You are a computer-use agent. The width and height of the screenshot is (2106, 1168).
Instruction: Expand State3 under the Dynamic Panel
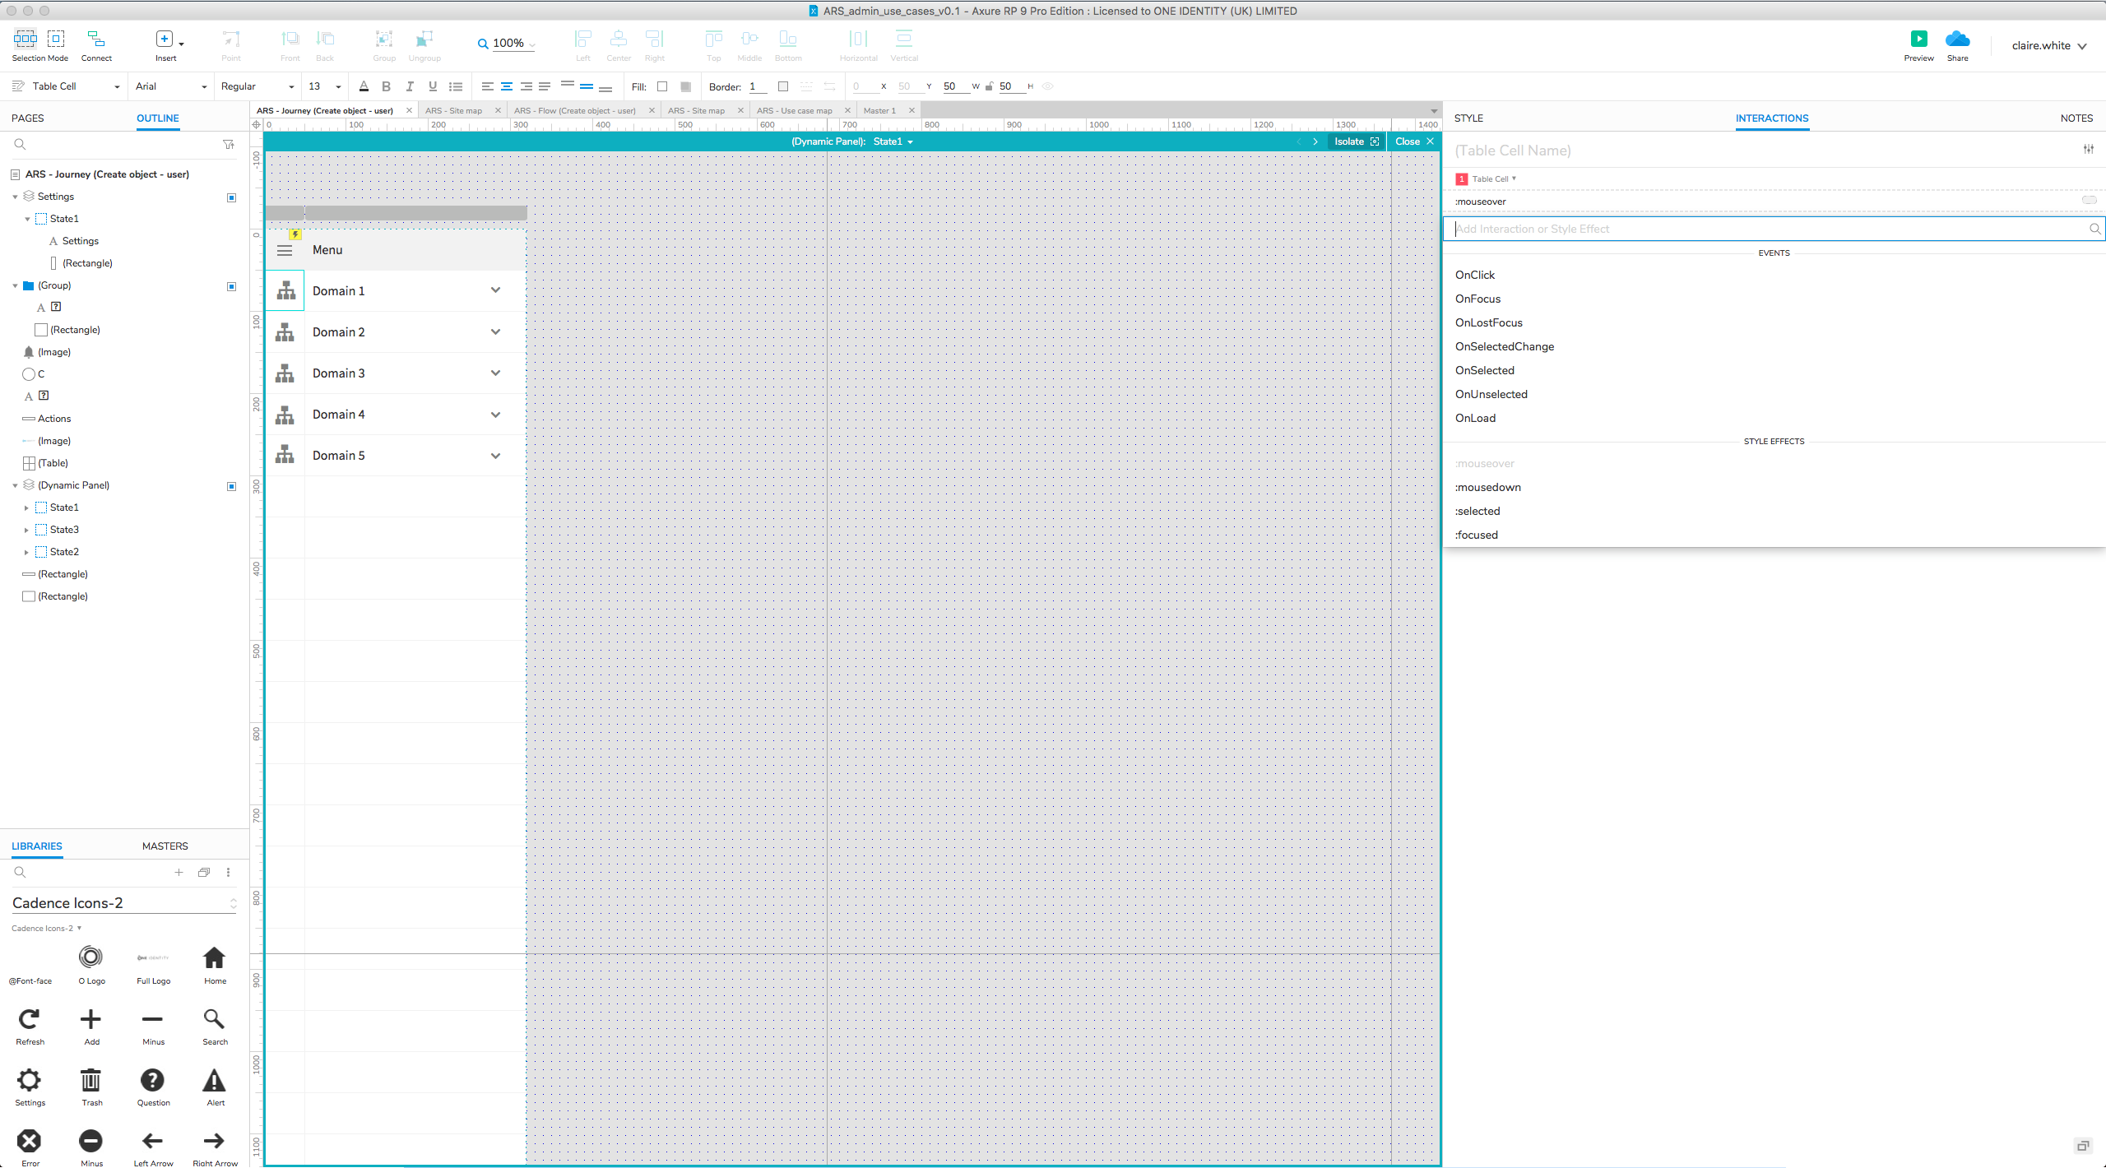26,530
